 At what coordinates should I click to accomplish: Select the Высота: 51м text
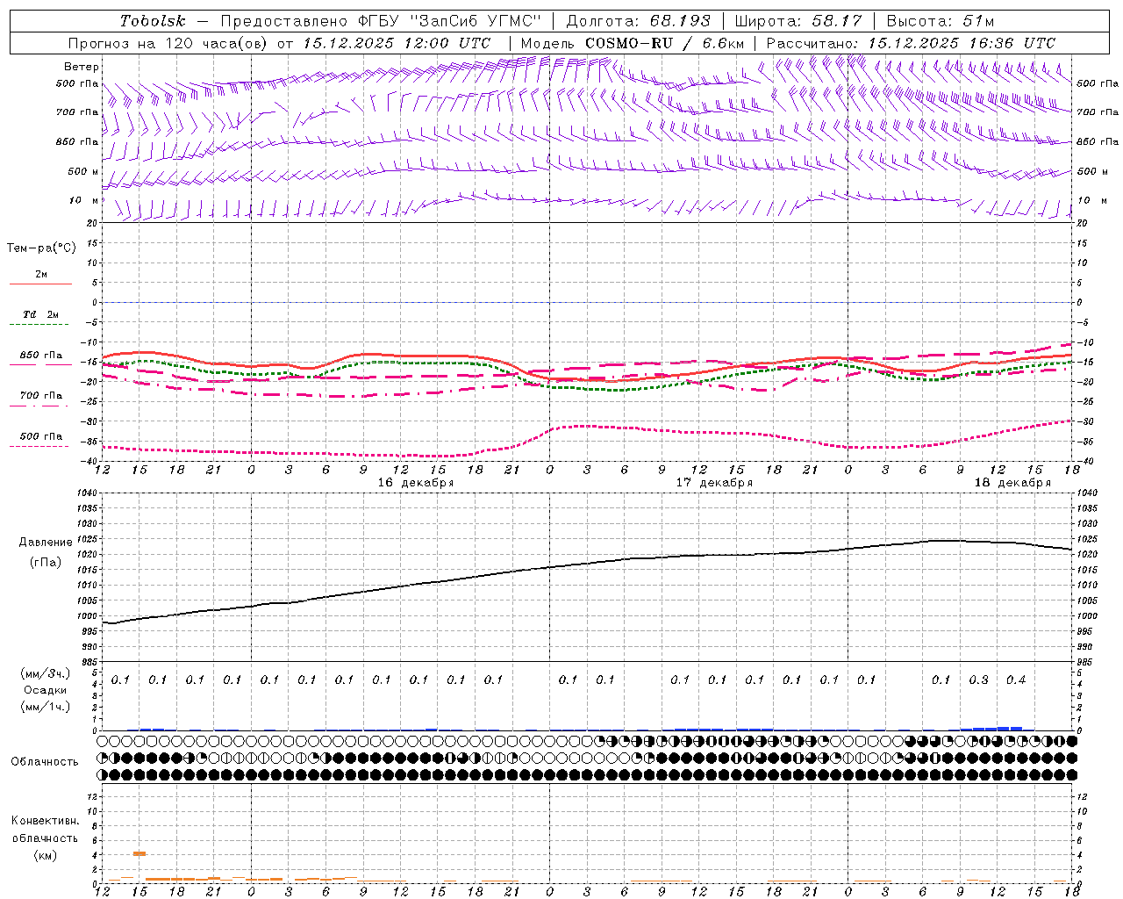[941, 21]
